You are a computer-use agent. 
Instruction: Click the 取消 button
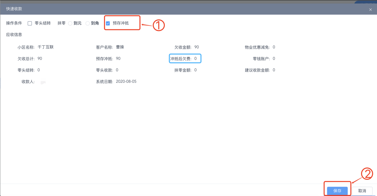tap(362, 191)
